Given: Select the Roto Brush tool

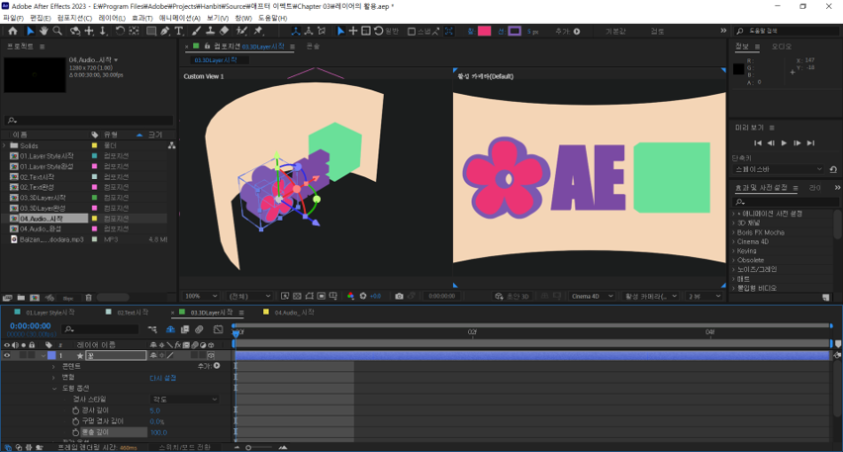Looking at the screenshot, I should [x=241, y=32].
